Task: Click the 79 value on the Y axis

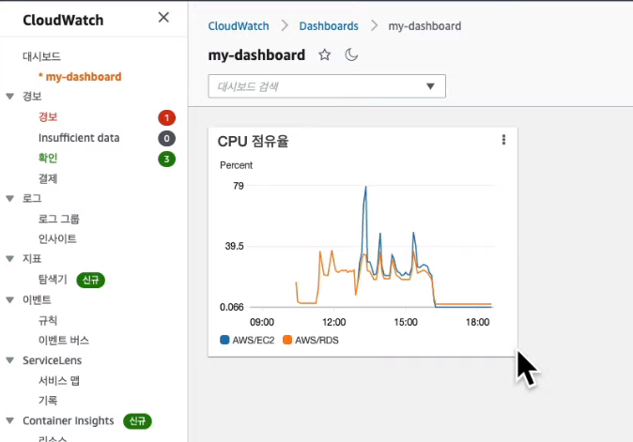Action: click(239, 186)
